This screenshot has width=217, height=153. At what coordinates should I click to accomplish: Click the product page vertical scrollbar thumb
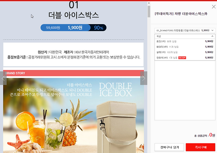click(x=149, y=11)
